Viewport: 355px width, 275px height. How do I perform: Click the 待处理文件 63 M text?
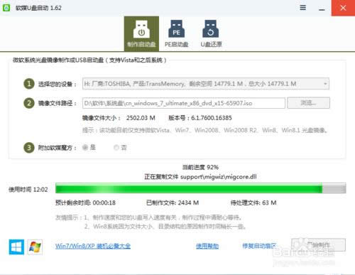tap(253, 203)
